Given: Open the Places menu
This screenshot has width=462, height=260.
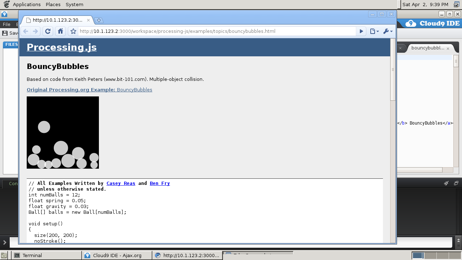Looking at the screenshot, I should (x=53, y=4).
